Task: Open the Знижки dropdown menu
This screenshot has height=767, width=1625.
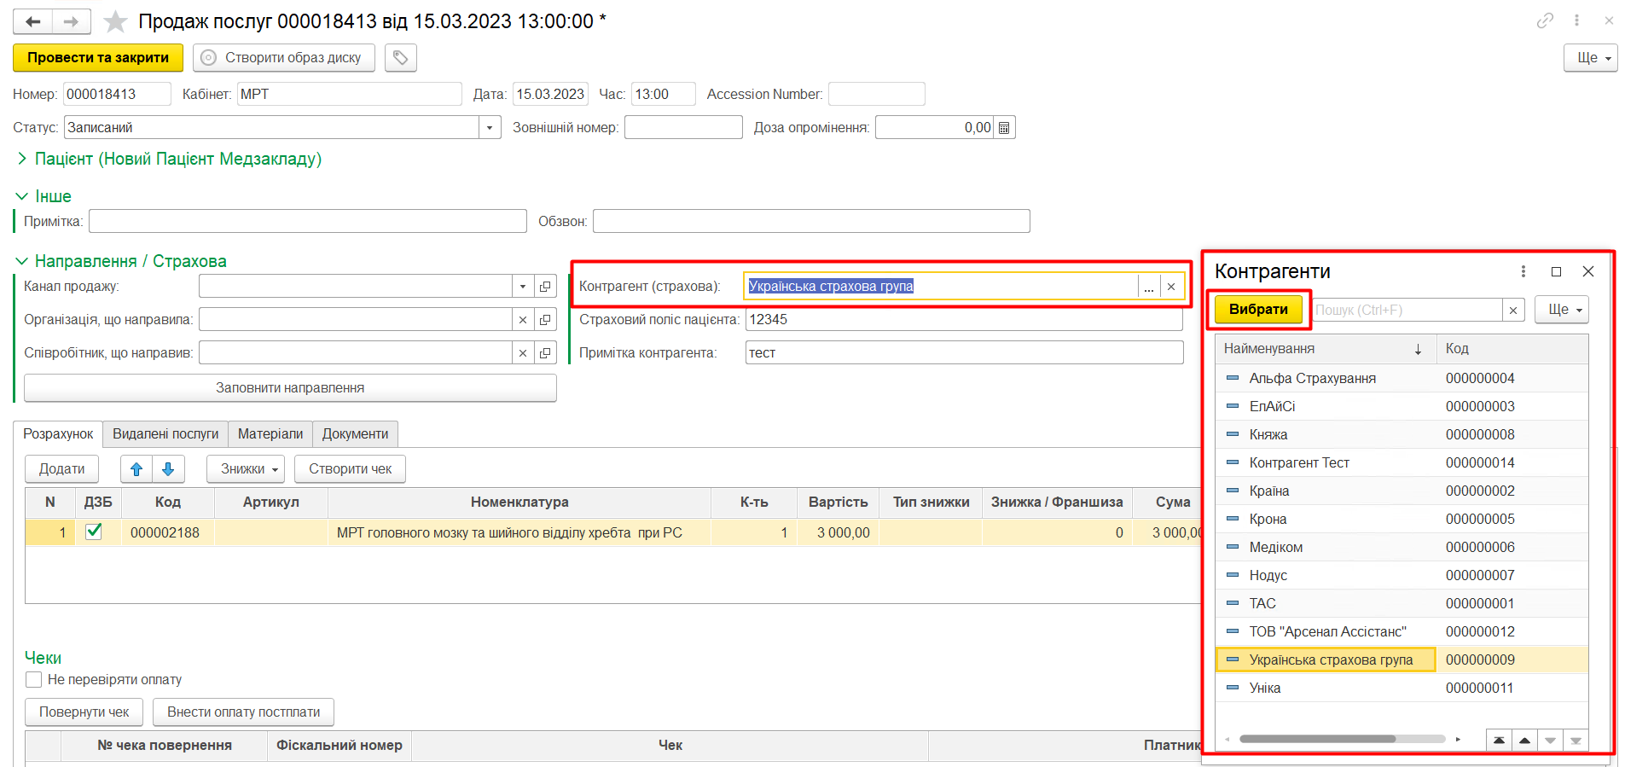Action: (x=246, y=469)
